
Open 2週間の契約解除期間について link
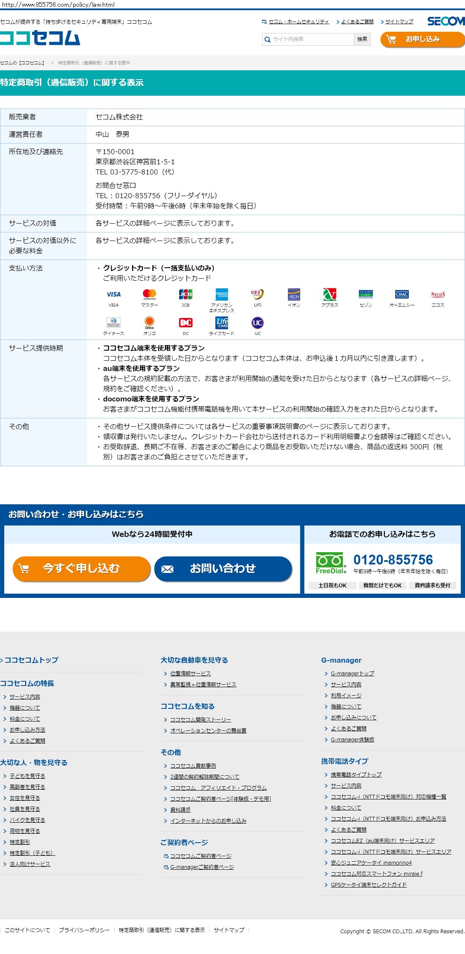[x=205, y=777]
